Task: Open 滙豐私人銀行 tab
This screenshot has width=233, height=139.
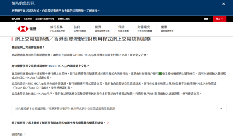Action: pyautogui.click(x=64, y=19)
